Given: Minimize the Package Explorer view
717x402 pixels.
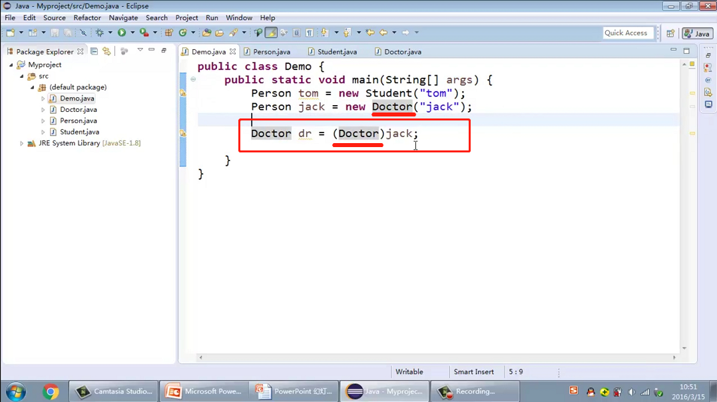Looking at the screenshot, I should [151, 50].
